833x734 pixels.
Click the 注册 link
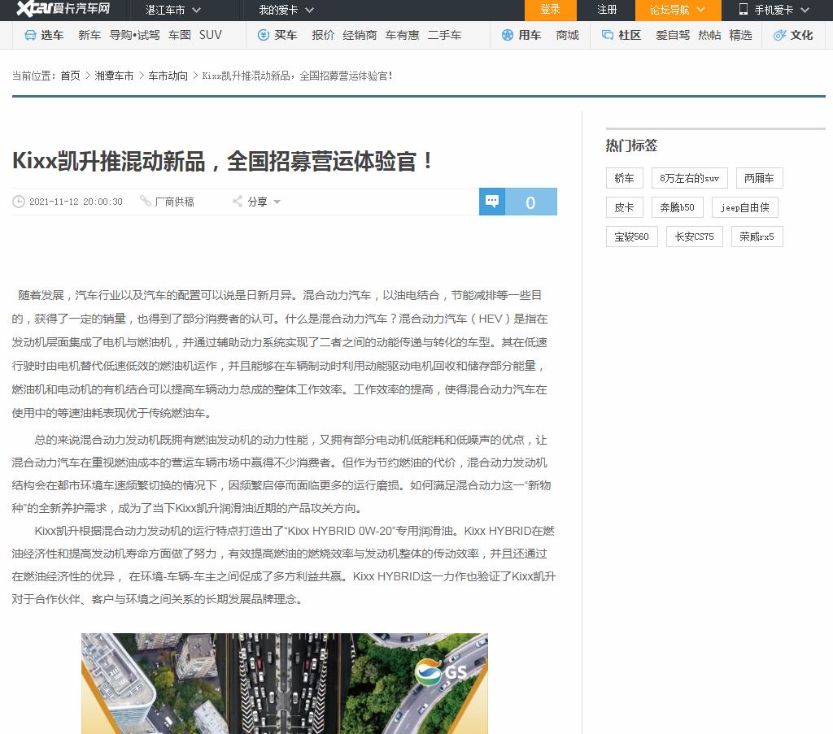(607, 10)
